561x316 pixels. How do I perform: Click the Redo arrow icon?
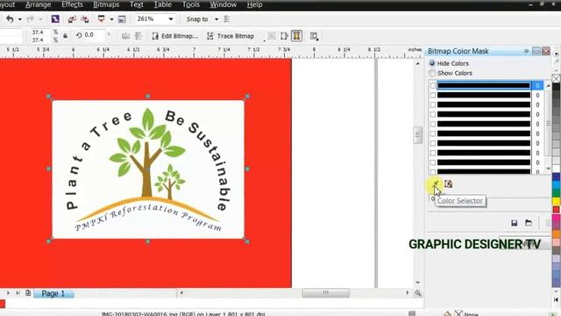click(31, 19)
